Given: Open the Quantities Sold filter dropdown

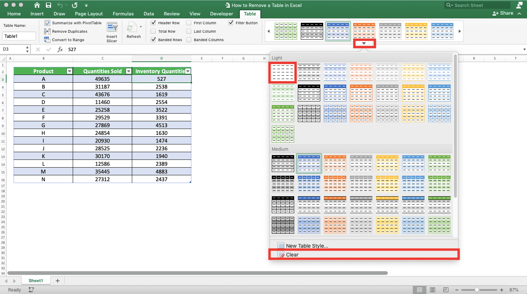Looking at the screenshot, I should [129, 71].
